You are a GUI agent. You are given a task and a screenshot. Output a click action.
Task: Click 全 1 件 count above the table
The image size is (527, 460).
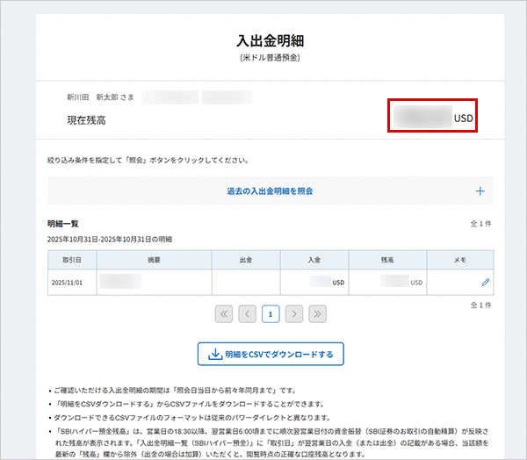pyautogui.click(x=480, y=224)
